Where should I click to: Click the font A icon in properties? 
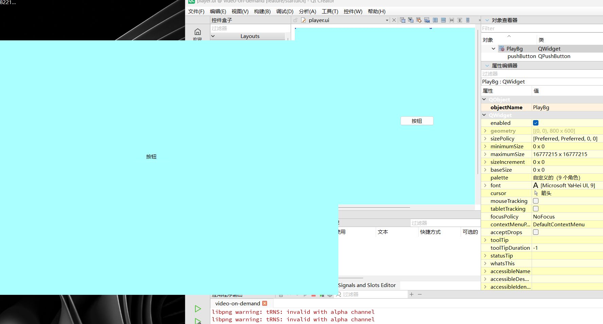click(536, 185)
